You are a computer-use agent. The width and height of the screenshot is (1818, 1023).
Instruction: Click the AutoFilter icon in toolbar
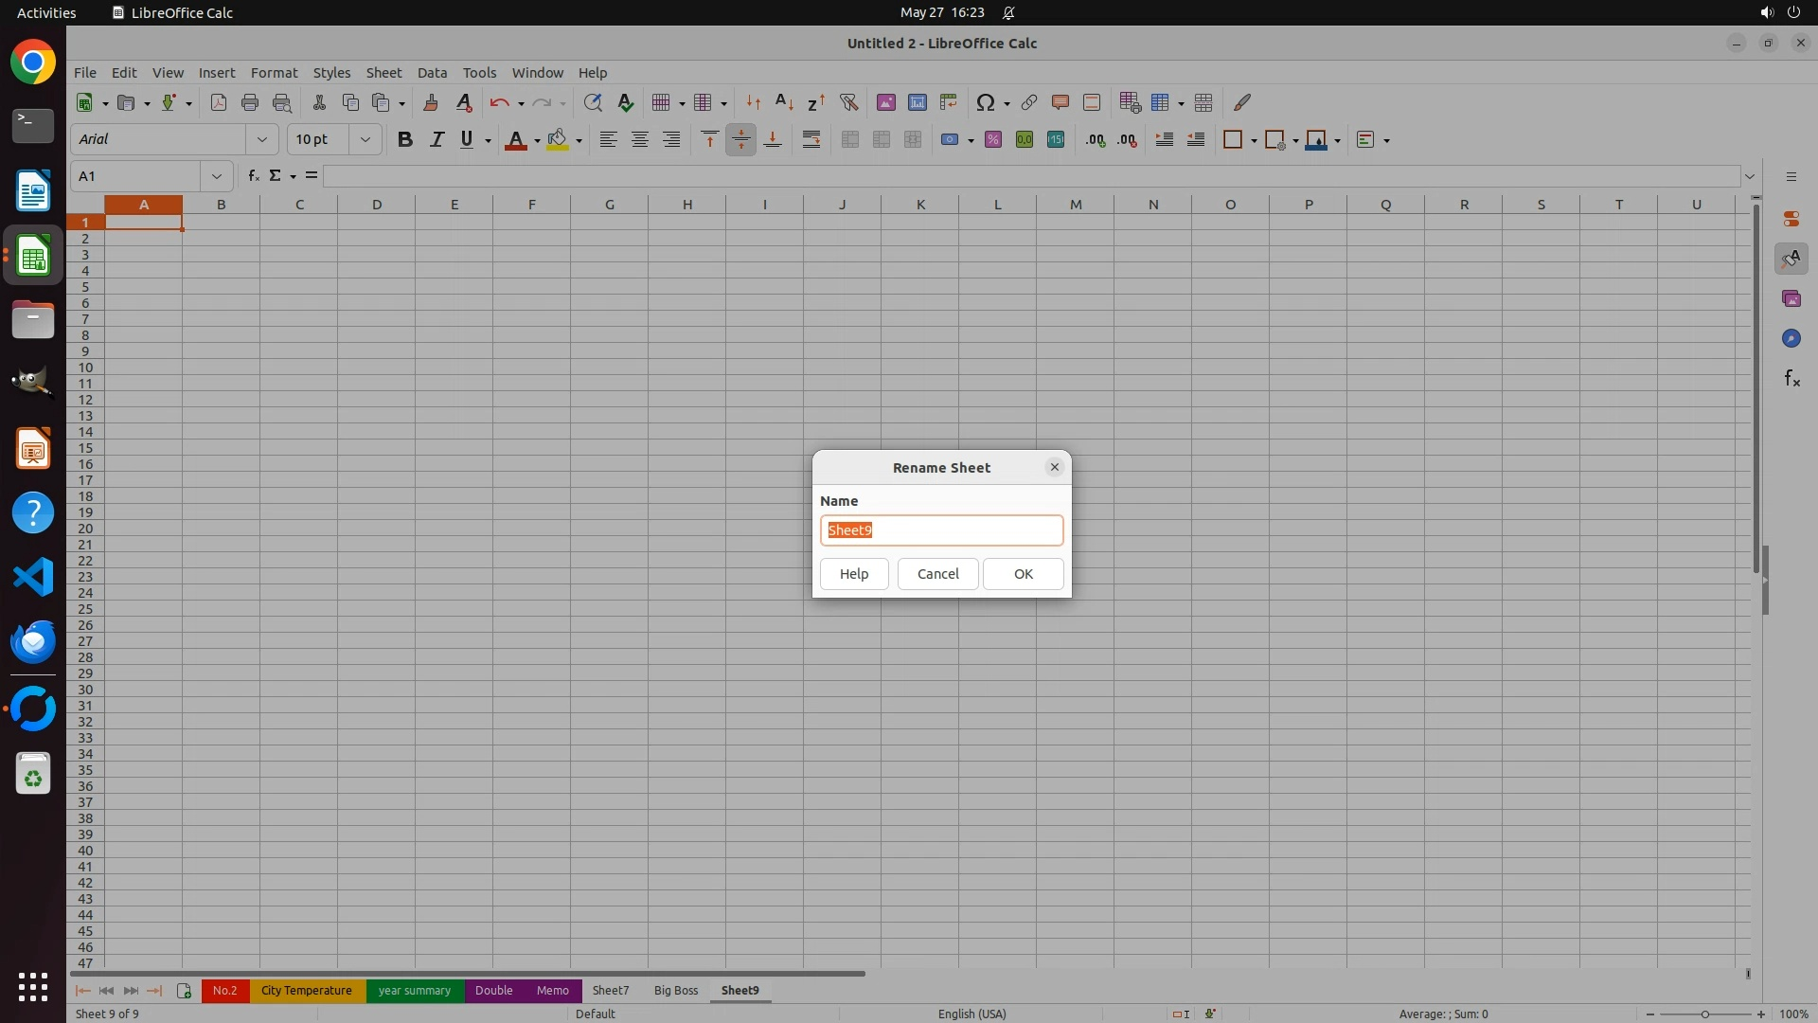(x=848, y=102)
